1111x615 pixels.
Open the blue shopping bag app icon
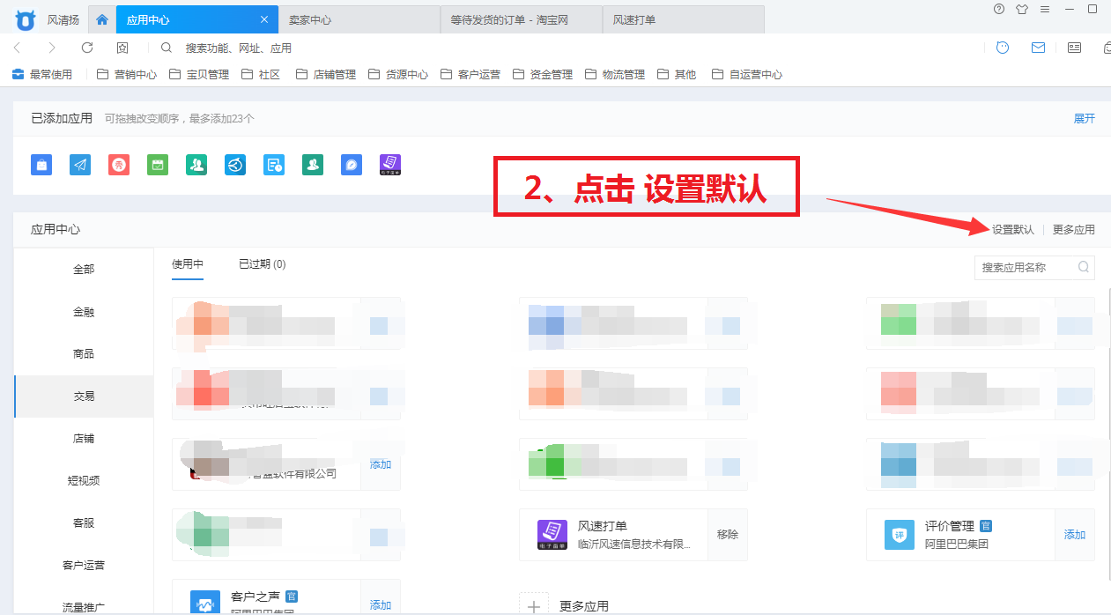[41, 165]
